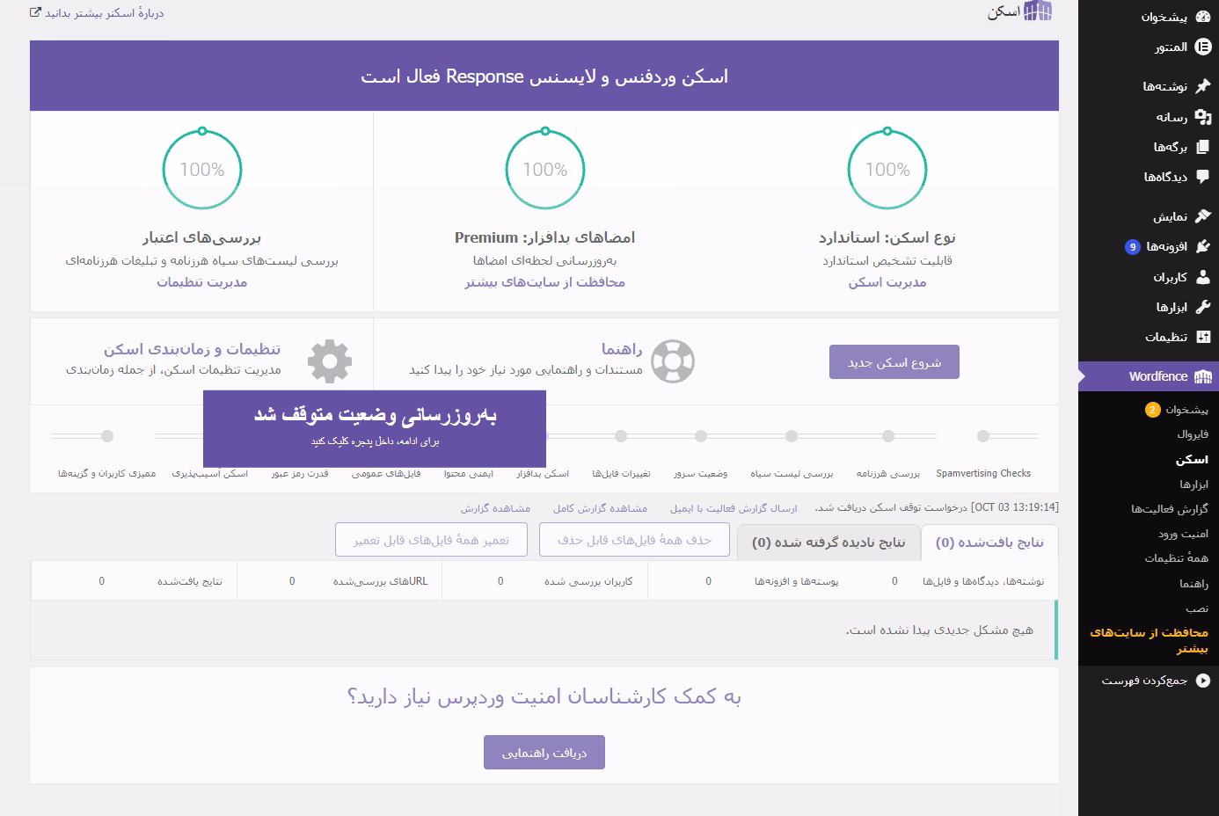Click the مشاهدهٔ گزارش link
The width and height of the screenshot is (1219, 816).
[495, 508]
